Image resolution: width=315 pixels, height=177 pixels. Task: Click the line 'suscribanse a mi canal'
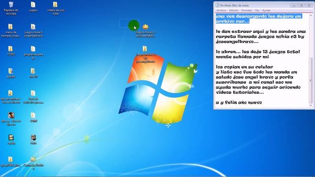(254, 82)
